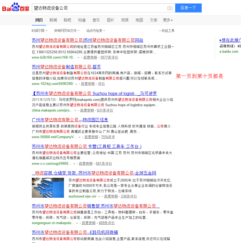Expand arrow next to www.1024sj.com URL
The image size is (241, 243).
(76, 84)
